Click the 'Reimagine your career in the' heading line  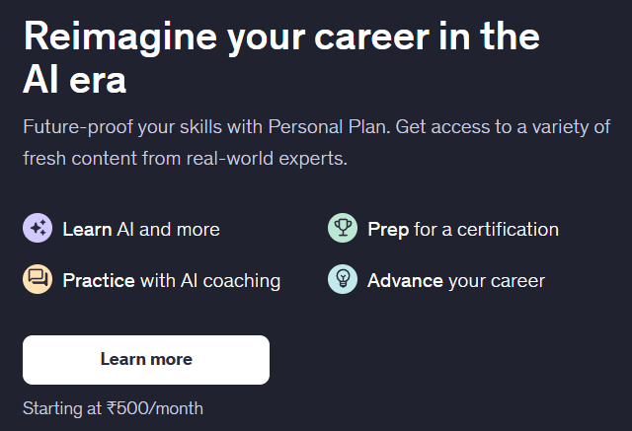click(x=281, y=36)
